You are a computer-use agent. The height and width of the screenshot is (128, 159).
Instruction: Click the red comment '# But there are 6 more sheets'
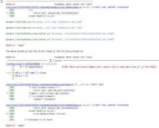(109, 67)
